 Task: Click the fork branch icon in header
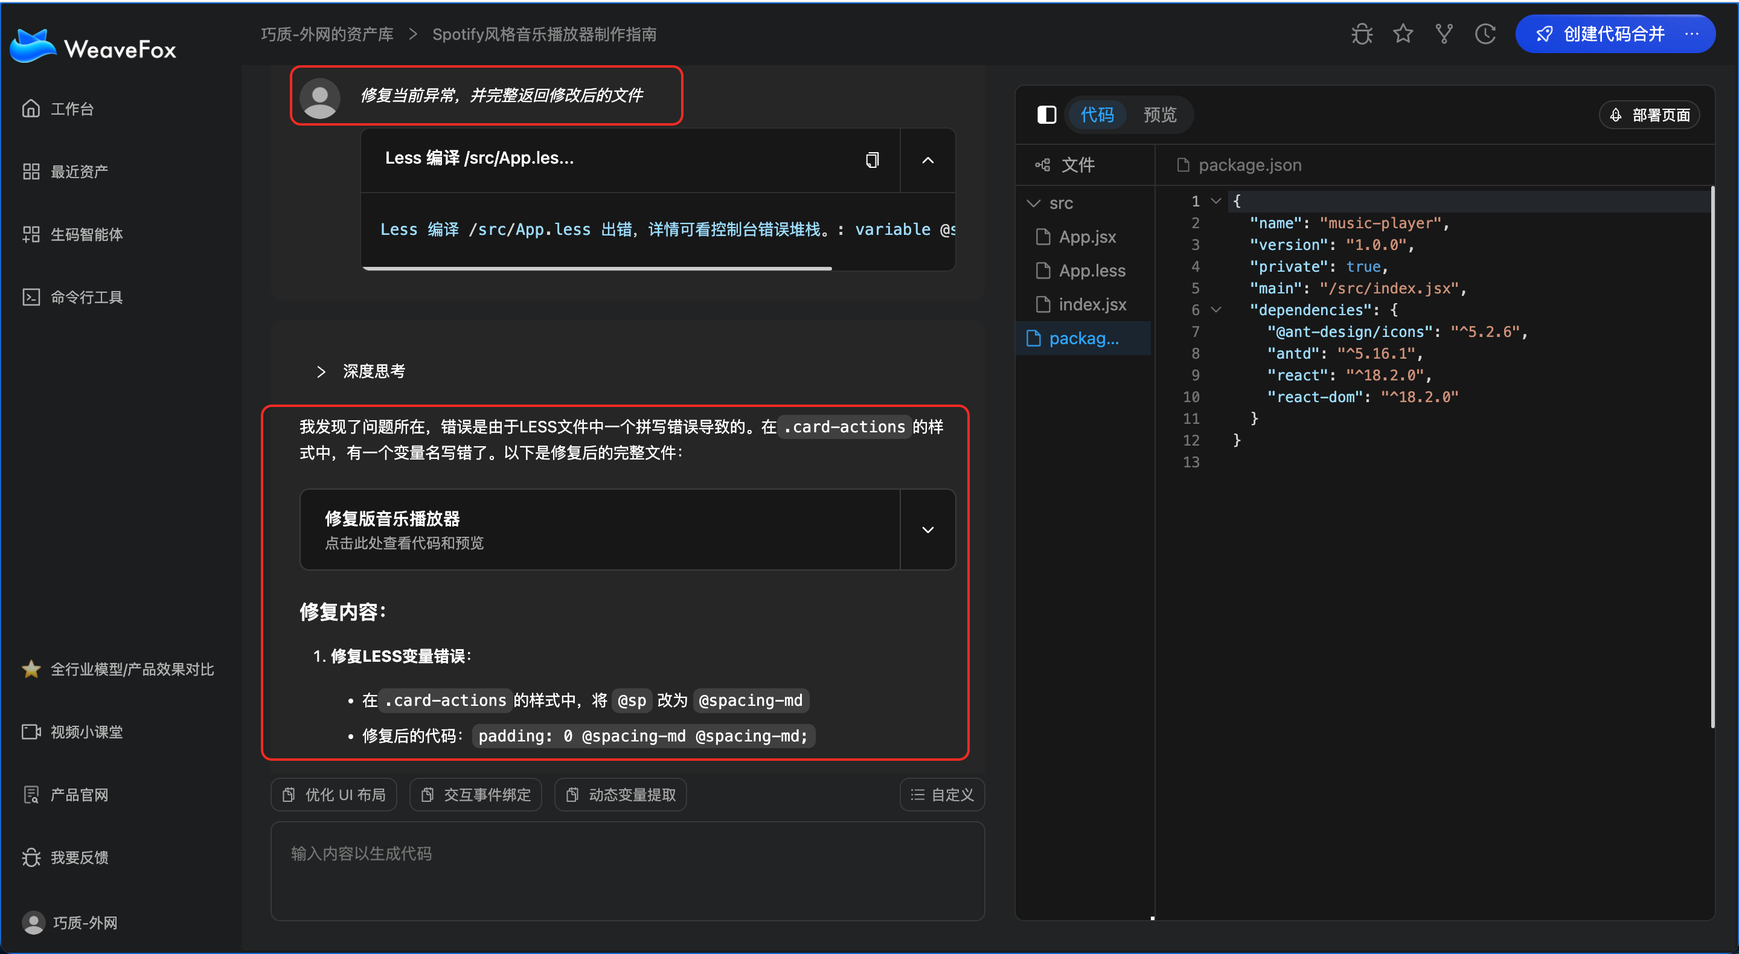point(1444,34)
